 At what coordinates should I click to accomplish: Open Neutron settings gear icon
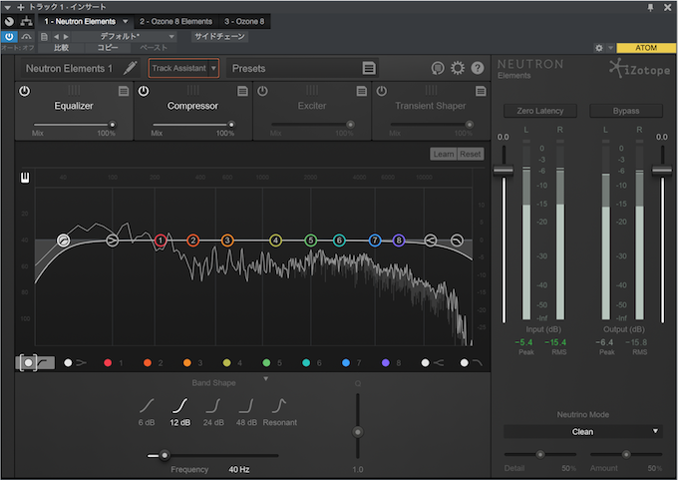click(458, 68)
